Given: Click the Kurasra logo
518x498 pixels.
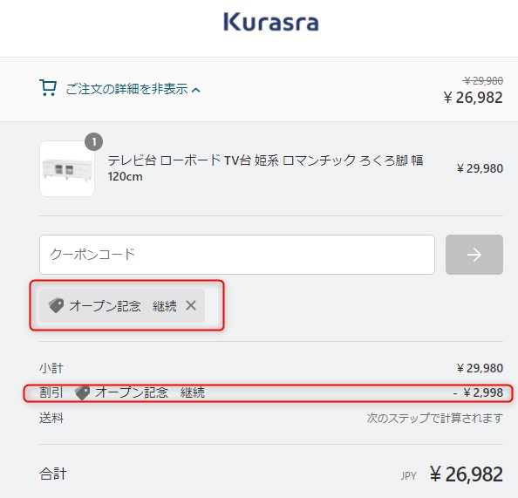Looking at the screenshot, I should coord(271,22).
